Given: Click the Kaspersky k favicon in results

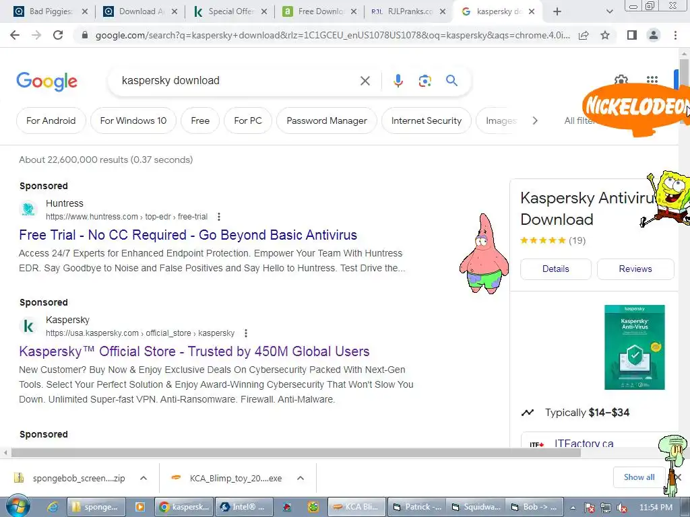Looking at the screenshot, I should click(28, 326).
